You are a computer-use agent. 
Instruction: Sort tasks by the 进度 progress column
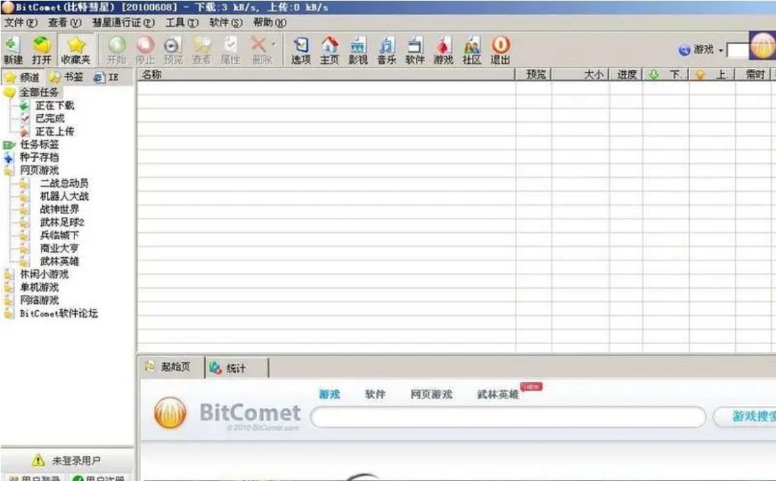626,74
